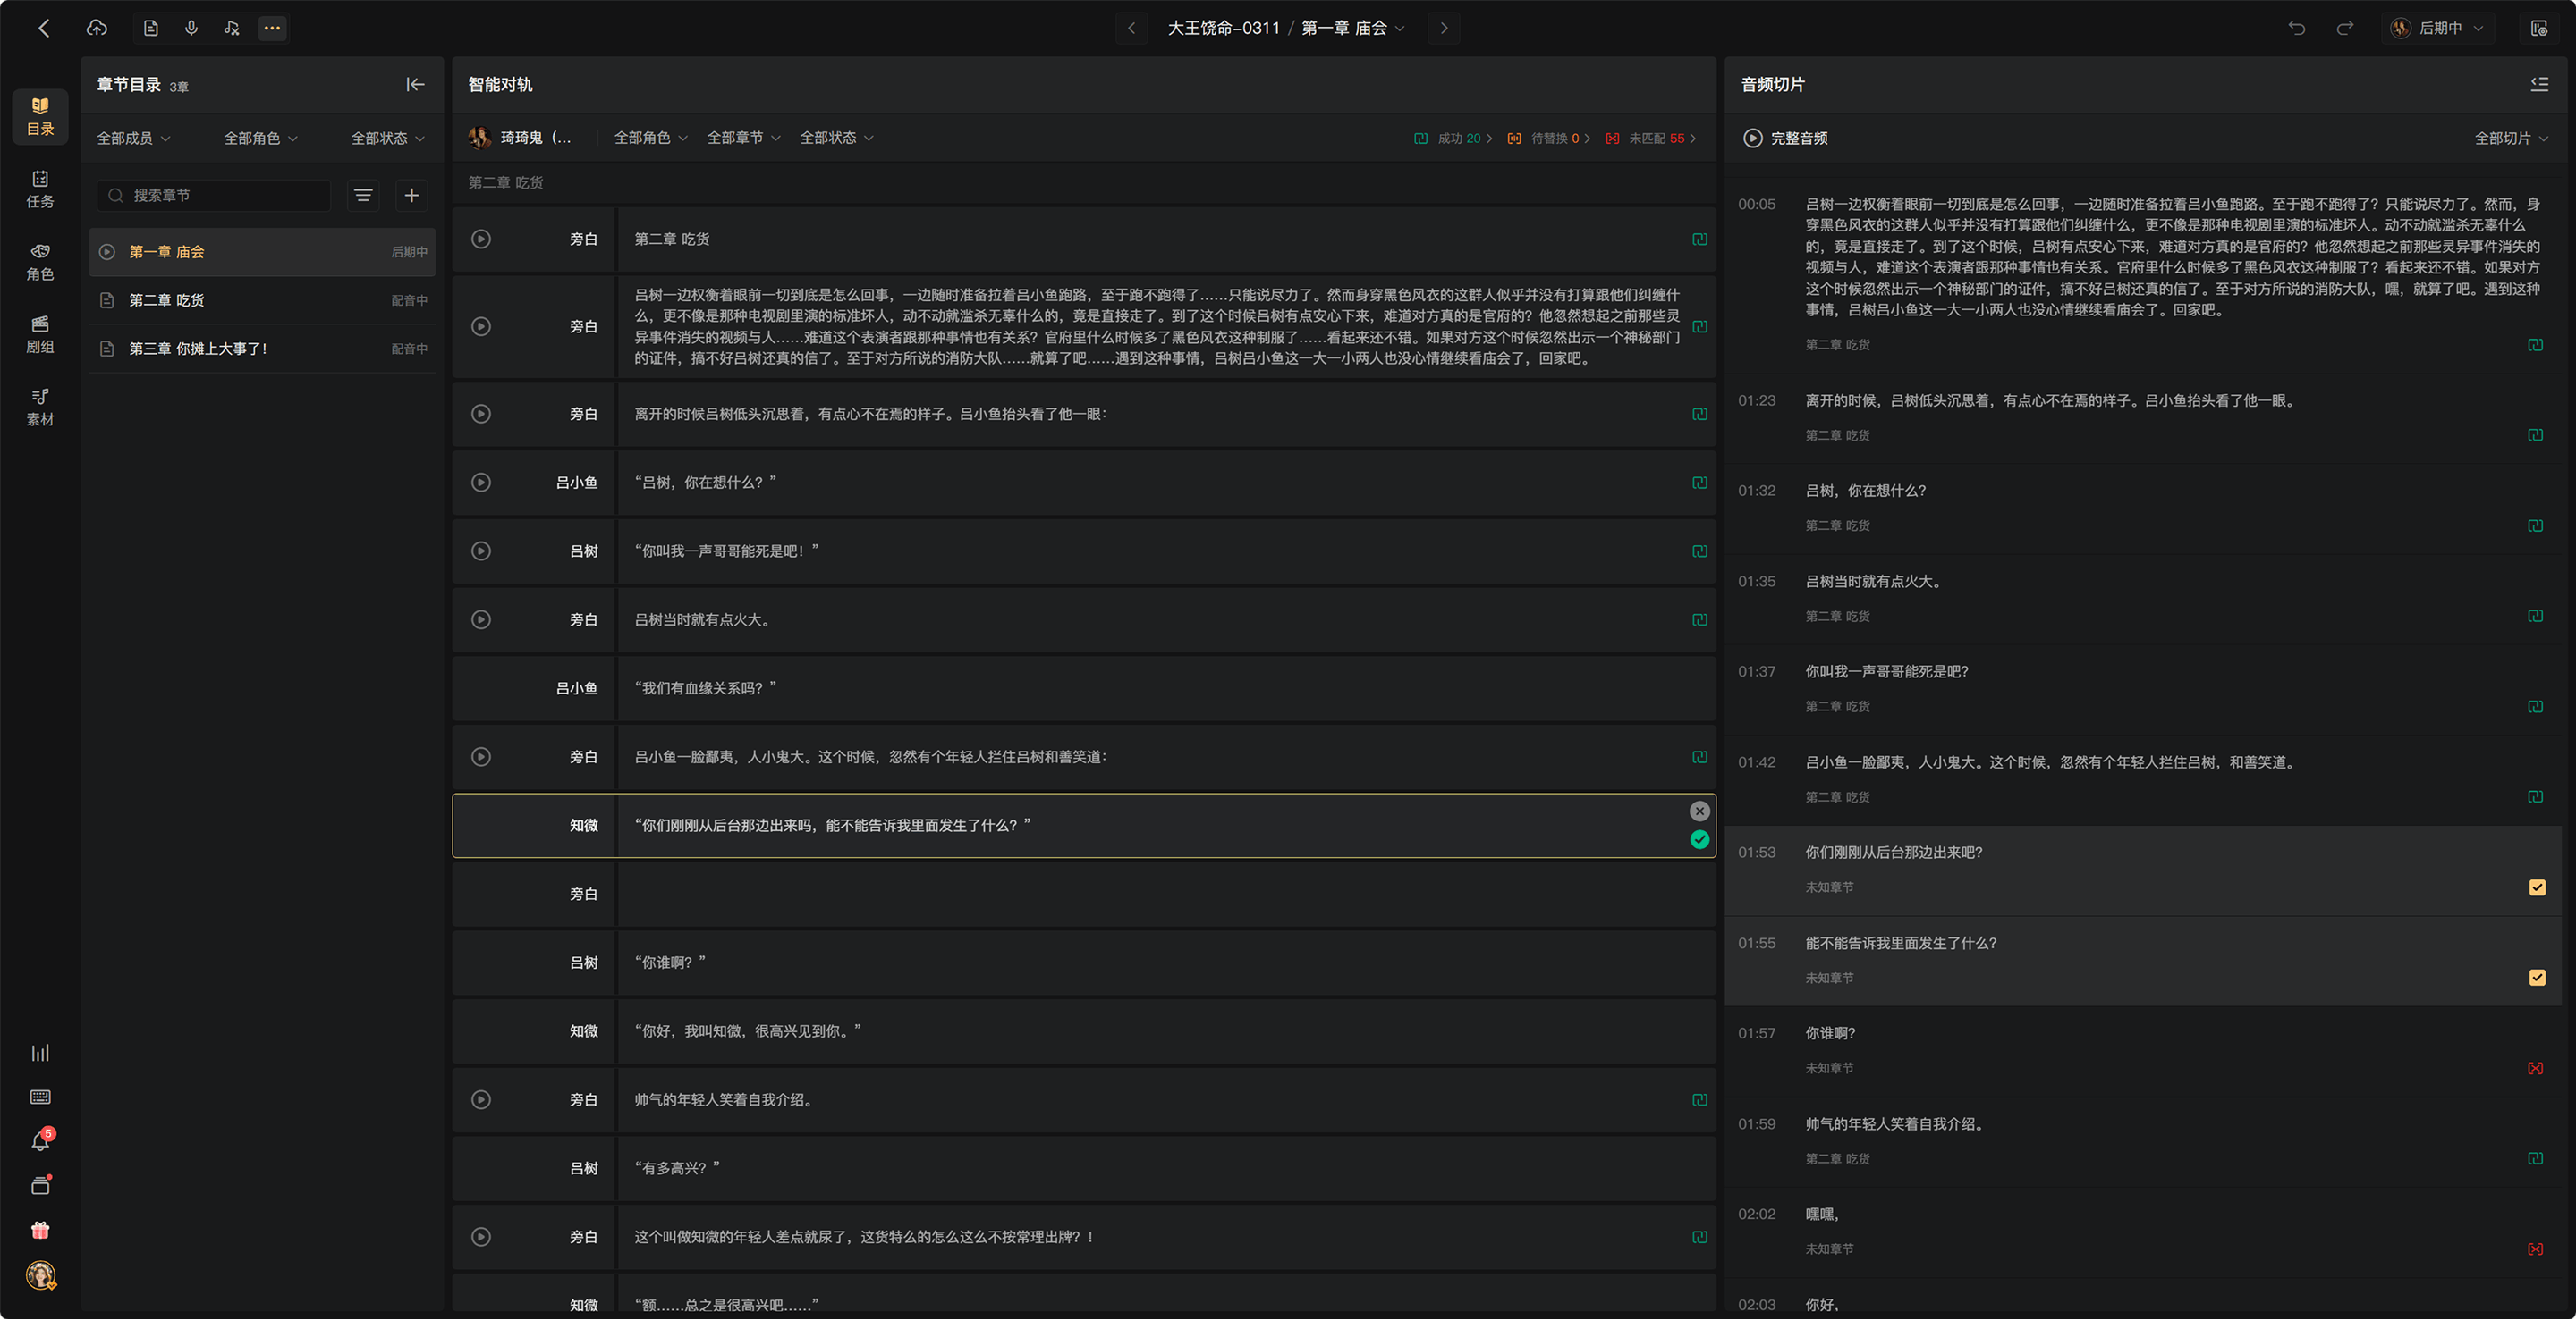The width and height of the screenshot is (2576, 1320).
Task: Click the undo arrow in top bar
Action: tap(2297, 28)
